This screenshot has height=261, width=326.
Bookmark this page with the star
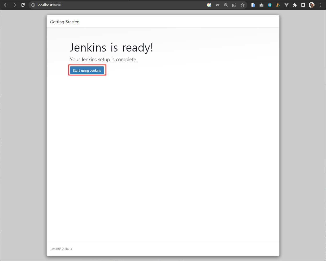tap(243, 5)
